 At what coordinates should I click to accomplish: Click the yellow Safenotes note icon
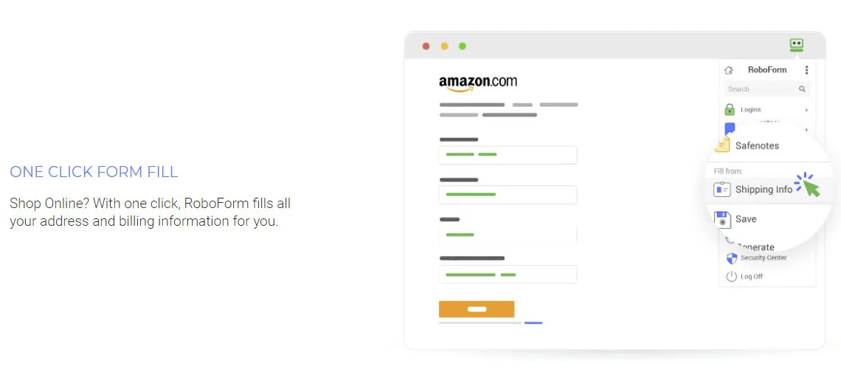point(722,145)
